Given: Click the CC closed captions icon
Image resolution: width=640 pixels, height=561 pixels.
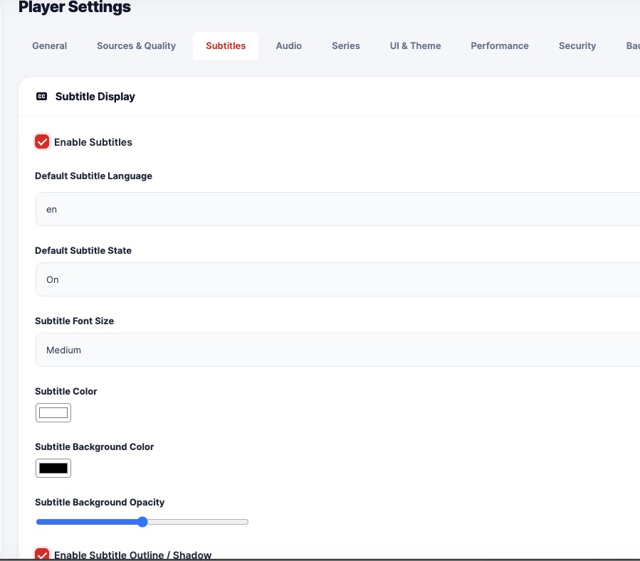Looking at the screenshot, I should click(42, 97).
